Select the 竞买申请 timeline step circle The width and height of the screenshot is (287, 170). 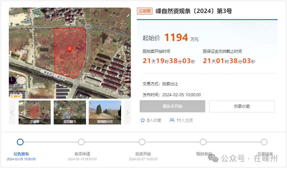pos(81,142)
